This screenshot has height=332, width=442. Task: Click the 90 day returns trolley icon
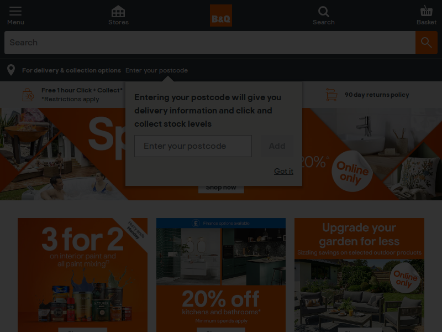click(x=331, y=95)
